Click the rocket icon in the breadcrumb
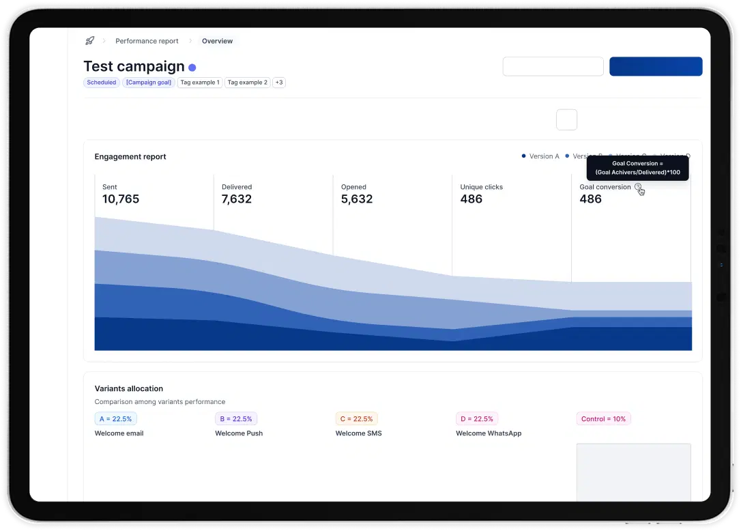The image size is (741, 531). [x=90, y=41]
